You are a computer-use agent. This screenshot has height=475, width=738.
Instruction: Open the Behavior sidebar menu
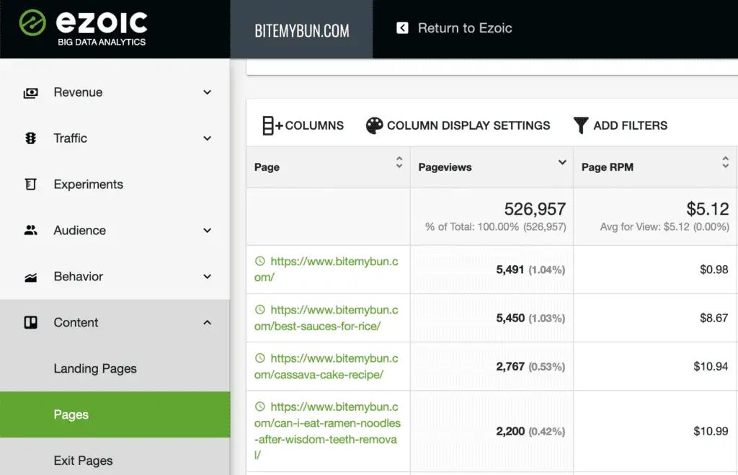(x=115, y=277)
